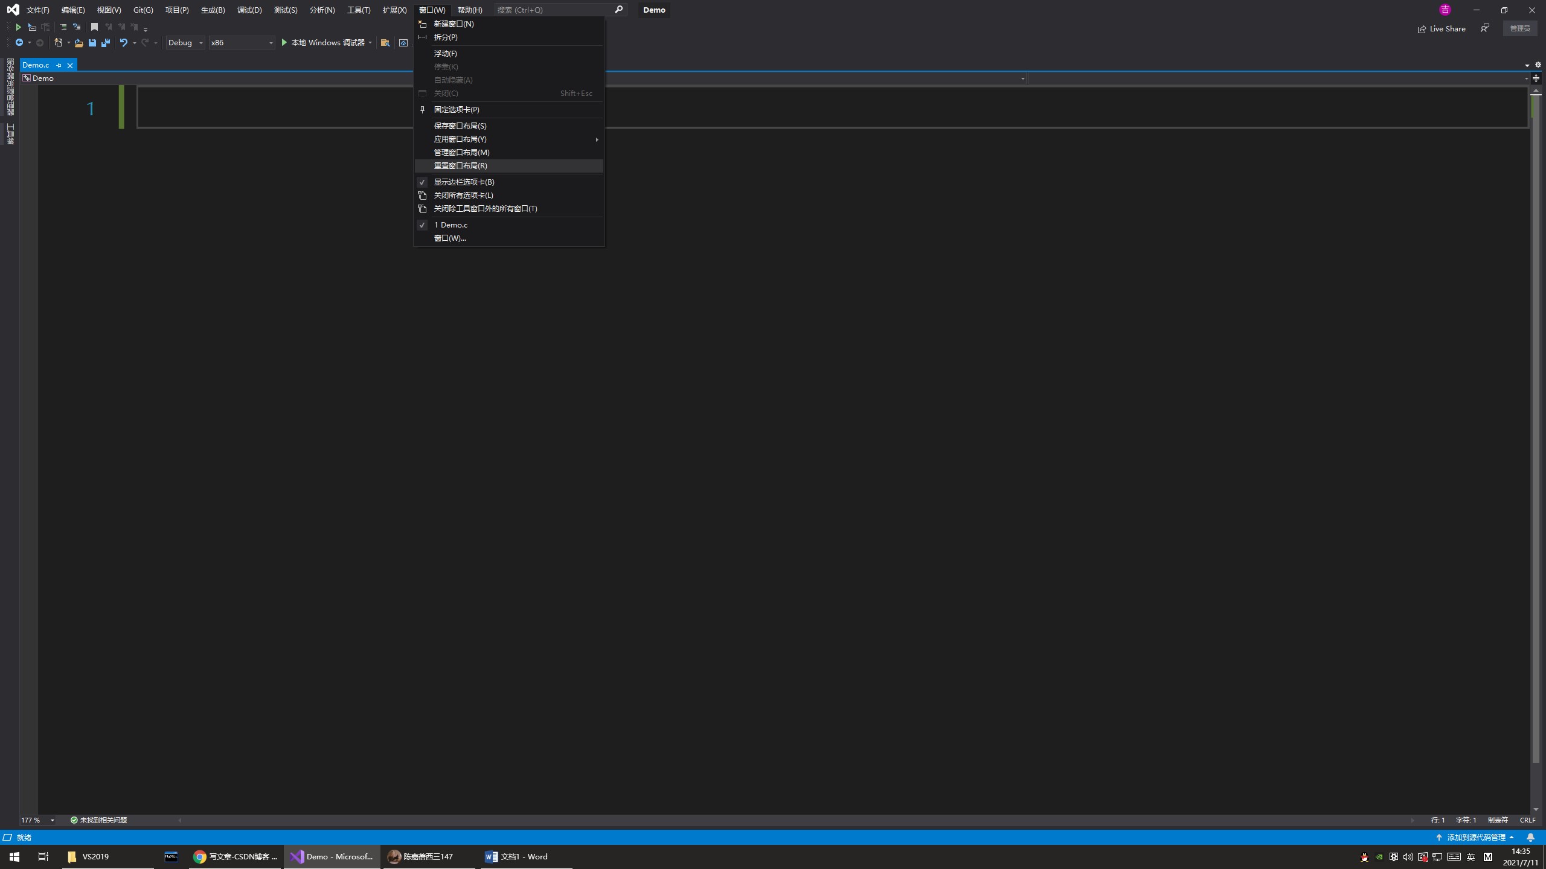Navigate backward using the blue arrow icon

(x=19, y=42)
